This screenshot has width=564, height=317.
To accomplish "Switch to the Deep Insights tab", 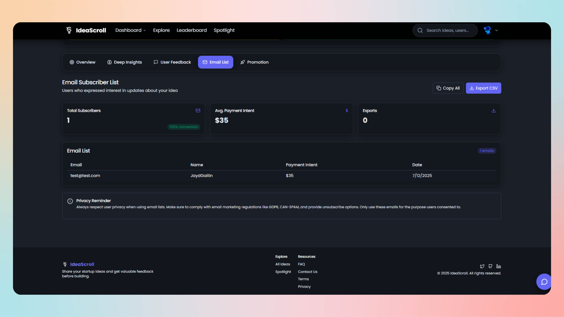I will tap(125, 62).
